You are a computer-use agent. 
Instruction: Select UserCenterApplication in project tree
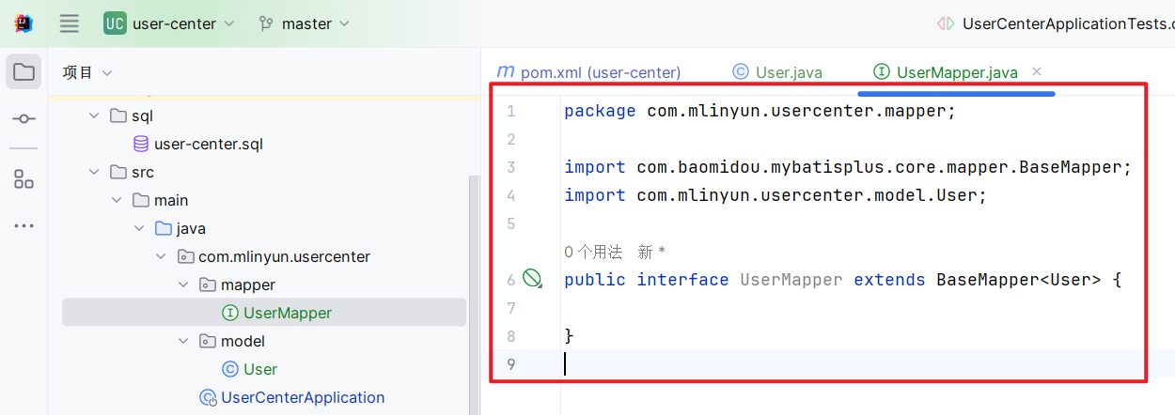(x=302, y=397)
